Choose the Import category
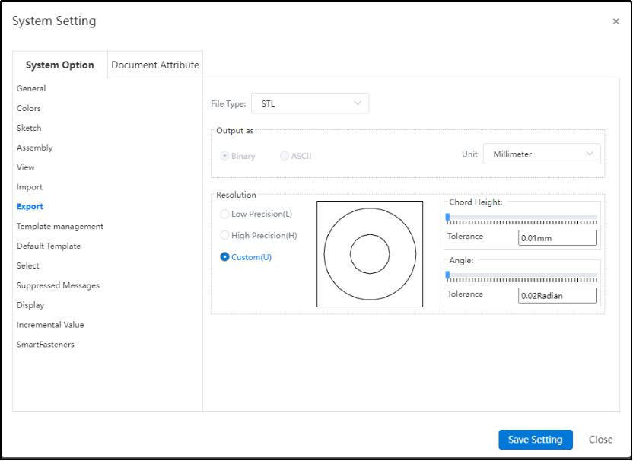 (x=30, y=187)
